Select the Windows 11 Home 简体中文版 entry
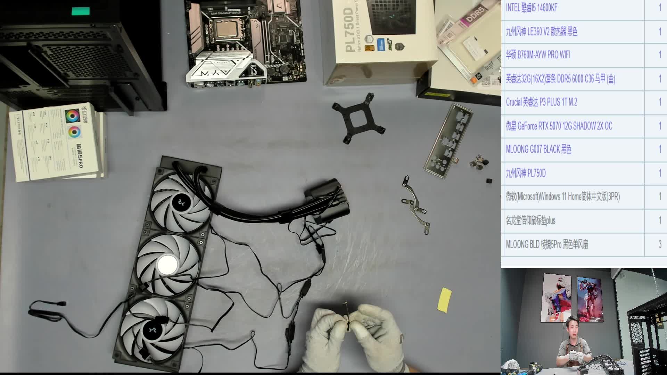667x375 pixels. 562,197
